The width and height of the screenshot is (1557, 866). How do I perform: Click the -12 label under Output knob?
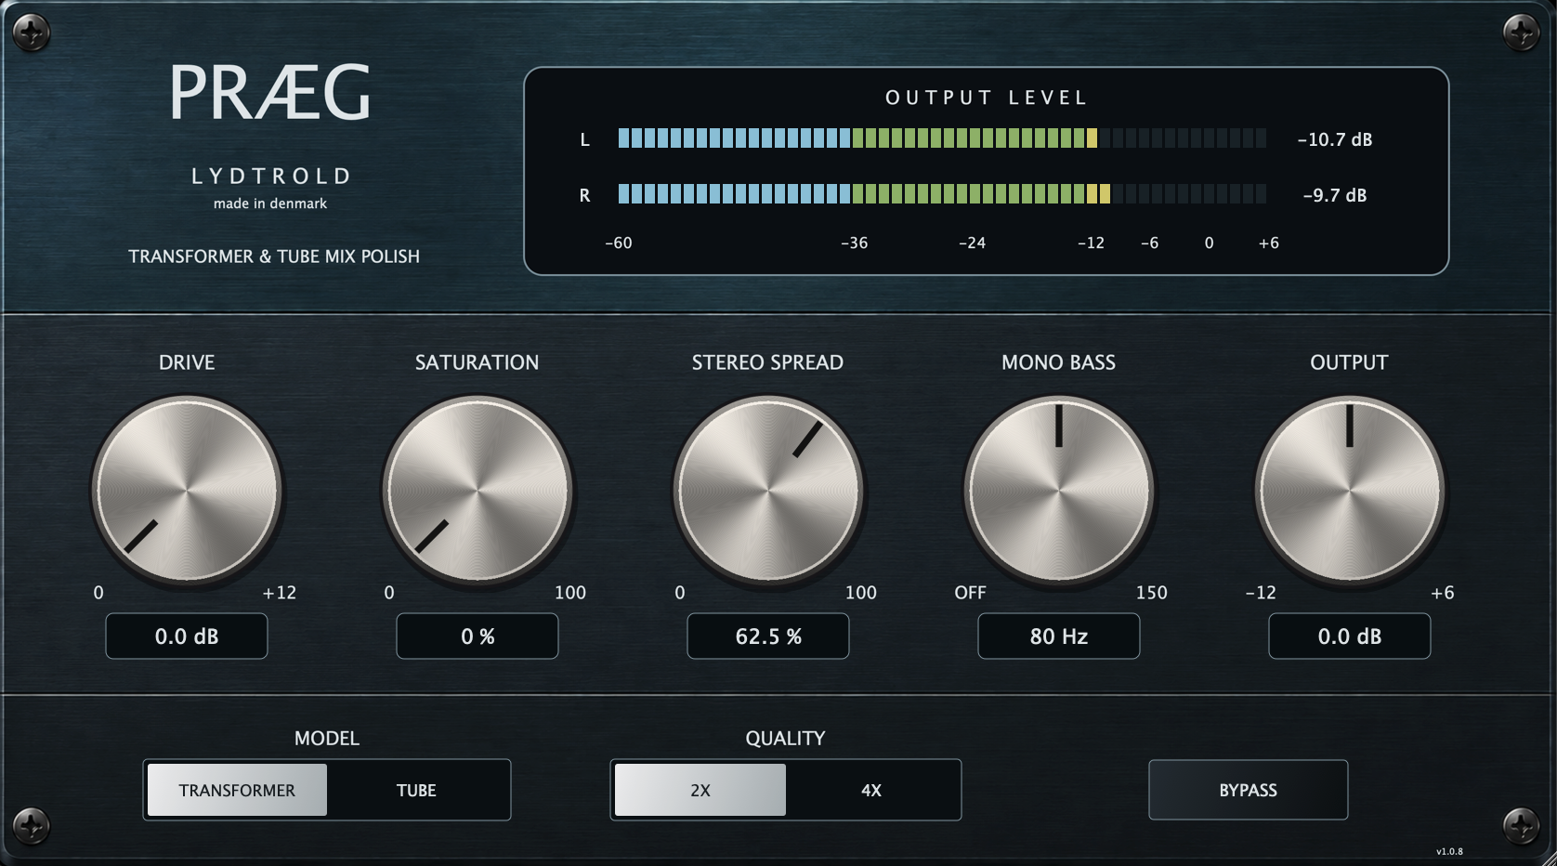[1261, 593]
